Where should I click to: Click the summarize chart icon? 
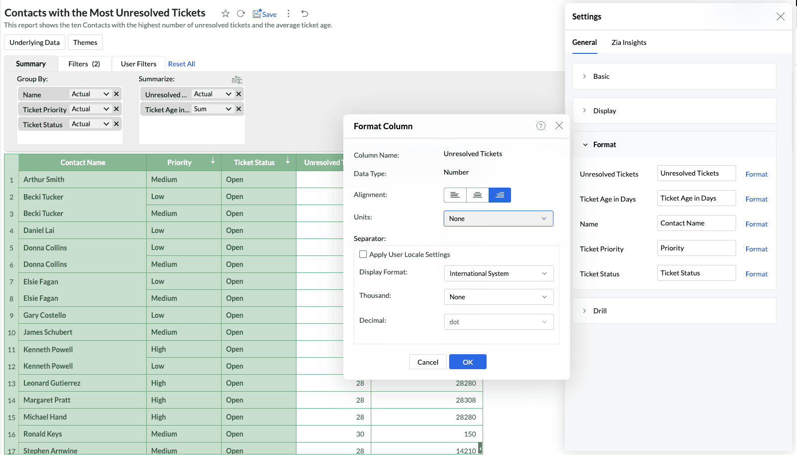point(237,80)
